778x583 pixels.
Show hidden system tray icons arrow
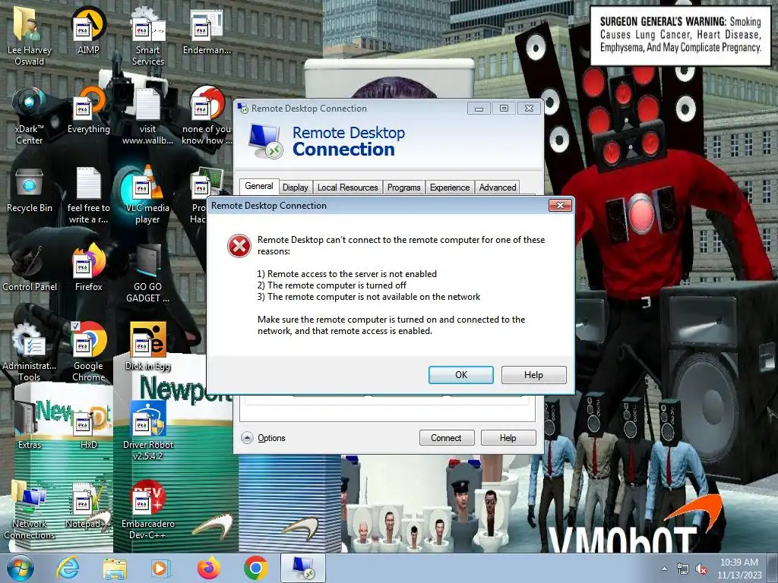coord(664,569)
